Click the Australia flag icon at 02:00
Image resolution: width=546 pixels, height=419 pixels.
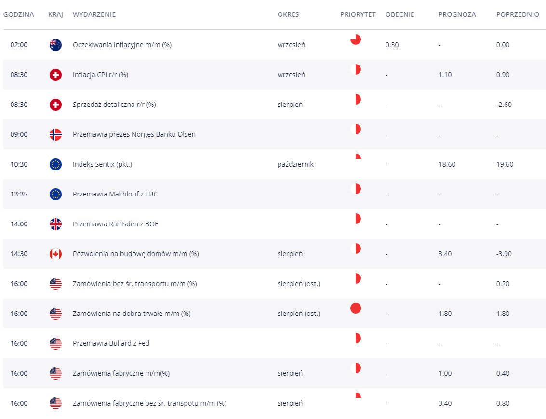[56, 45]
